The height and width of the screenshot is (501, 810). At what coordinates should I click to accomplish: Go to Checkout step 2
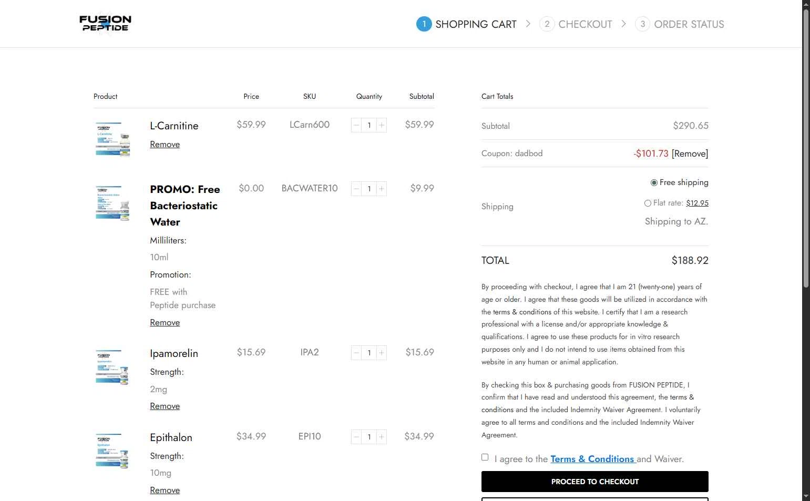(576, 24)
